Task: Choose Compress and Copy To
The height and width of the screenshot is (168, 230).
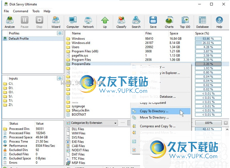Action: (x=161, y=126)
